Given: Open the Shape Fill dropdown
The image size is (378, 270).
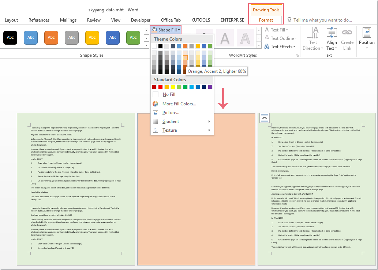Looking at the screenshot, I should [166, 30].
